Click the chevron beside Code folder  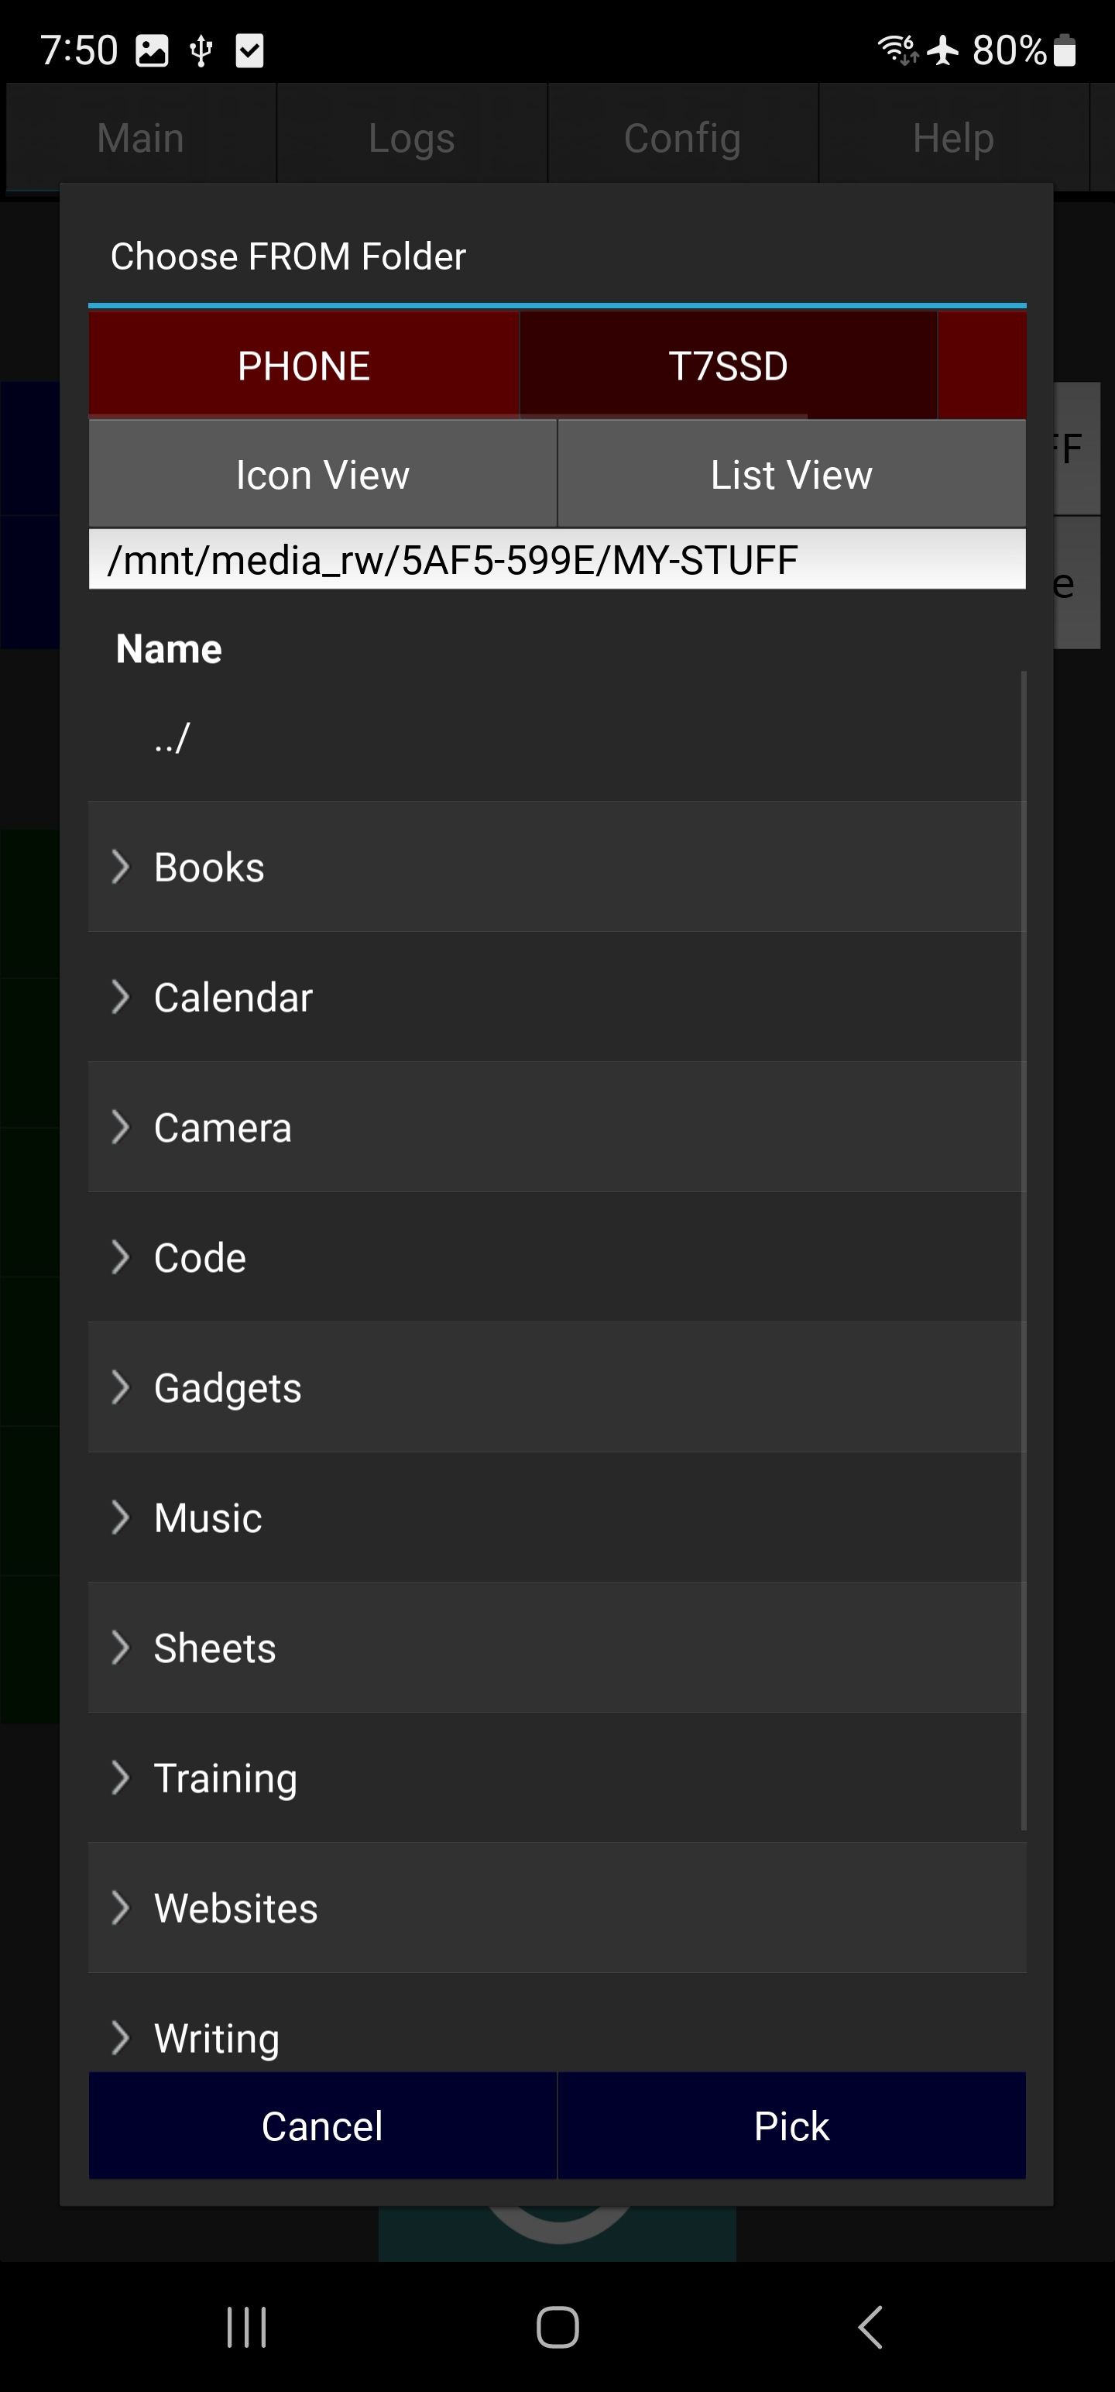[x=120, y=1256]
